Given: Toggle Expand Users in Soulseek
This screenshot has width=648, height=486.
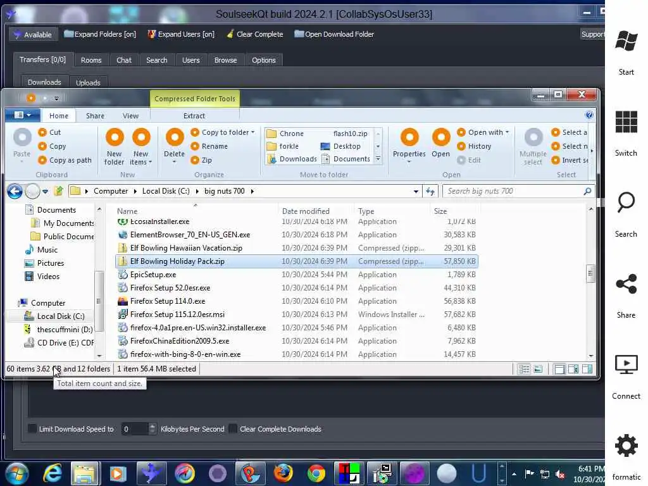Looking at the screenshot, I should [x=181, y=34].
